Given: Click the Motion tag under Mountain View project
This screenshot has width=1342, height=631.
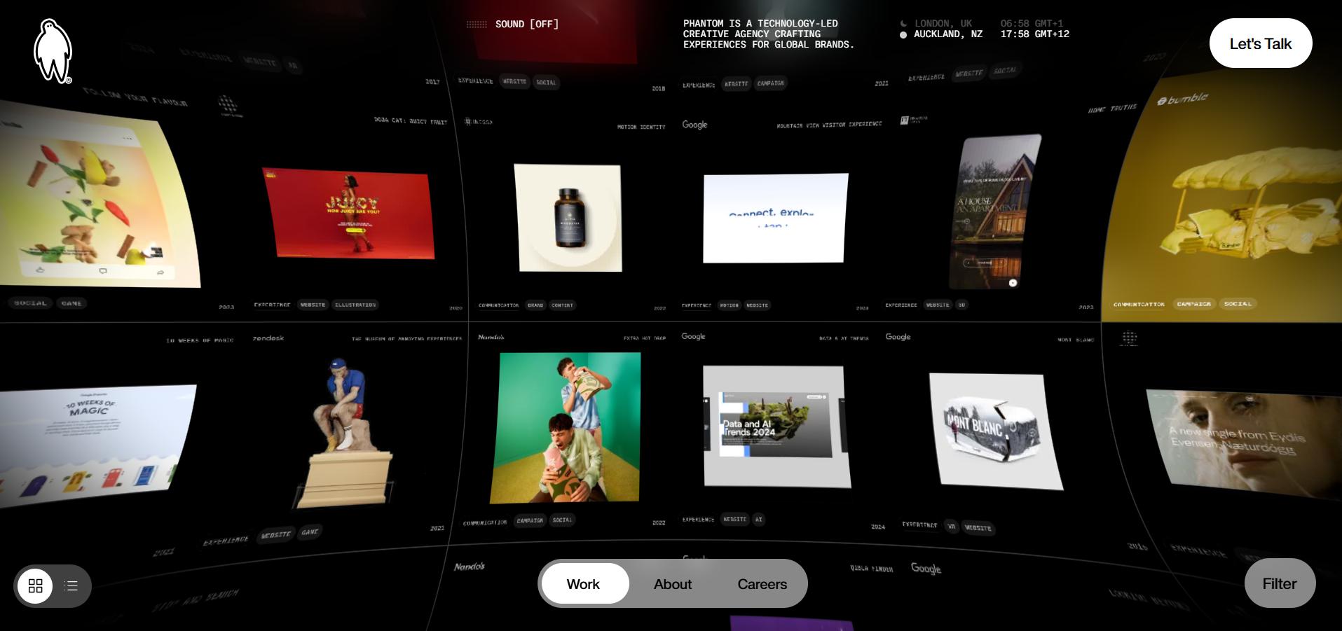Looking at the screenshot, I should pyautogui.click(x=729, y=305).
